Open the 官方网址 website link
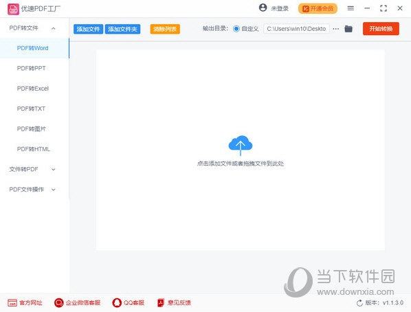The width and height of the screenshot is (411, 312). click(x=25, y=303)
